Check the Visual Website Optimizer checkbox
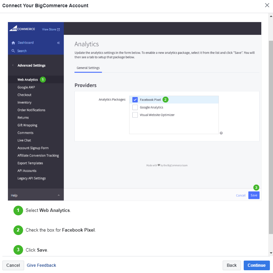 pos(135,115)
